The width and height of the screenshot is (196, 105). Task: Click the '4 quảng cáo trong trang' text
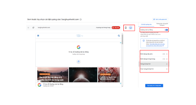tap(103, 28)
